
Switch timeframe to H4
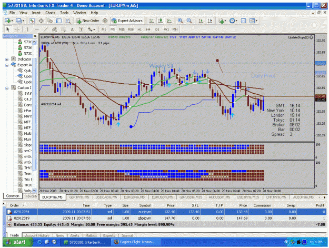tap(148, 29)
